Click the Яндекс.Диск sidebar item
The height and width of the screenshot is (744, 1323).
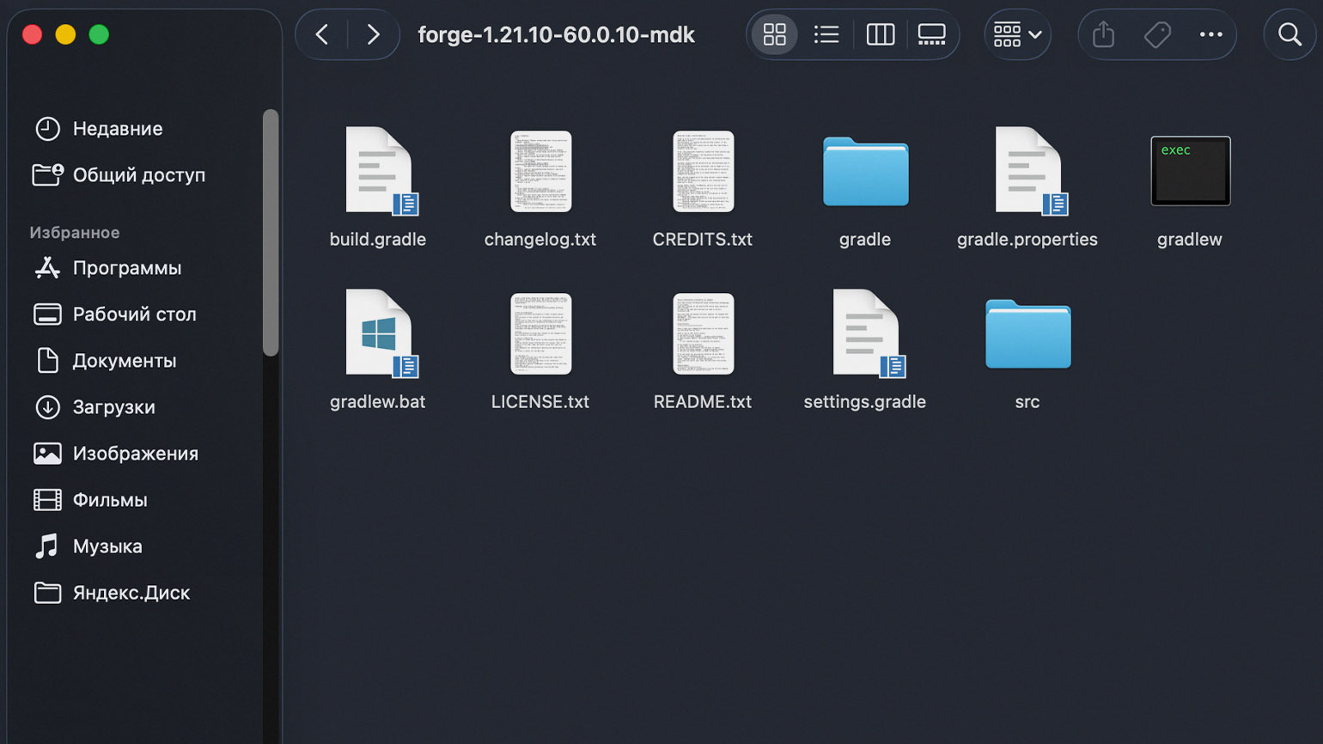131,593
